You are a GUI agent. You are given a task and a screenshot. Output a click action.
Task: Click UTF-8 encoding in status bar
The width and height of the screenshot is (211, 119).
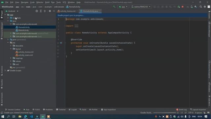191,113
